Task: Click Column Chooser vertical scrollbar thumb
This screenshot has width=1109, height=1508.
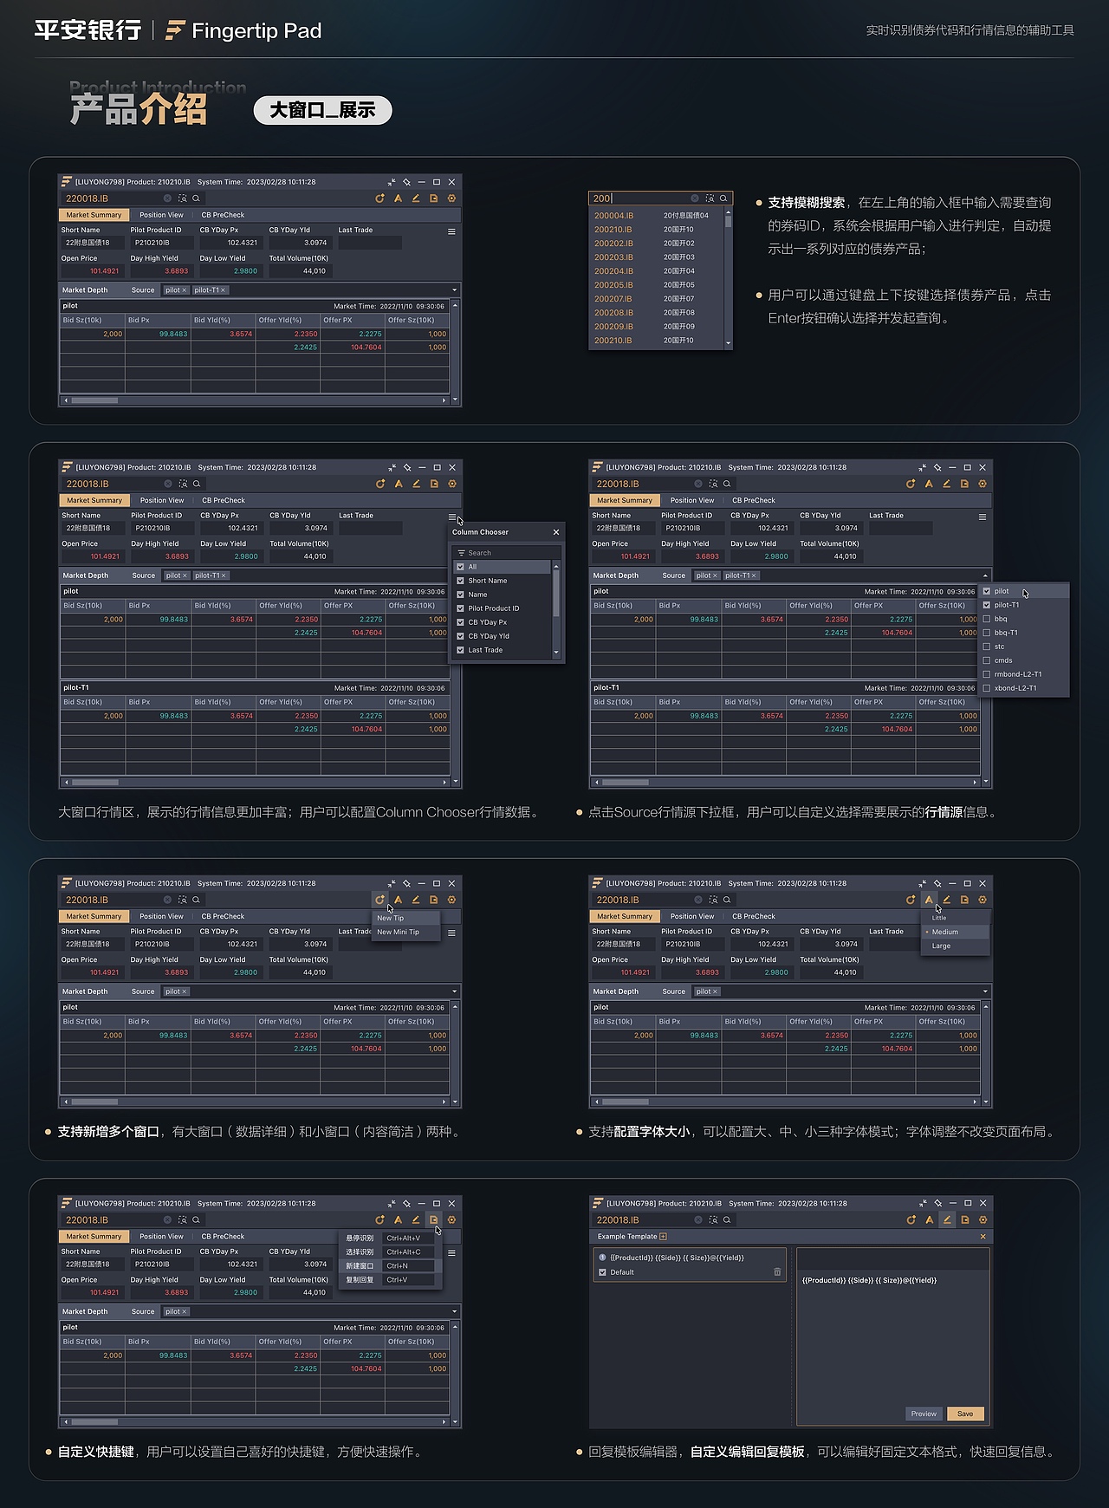Action: click(x=556, y=594)
